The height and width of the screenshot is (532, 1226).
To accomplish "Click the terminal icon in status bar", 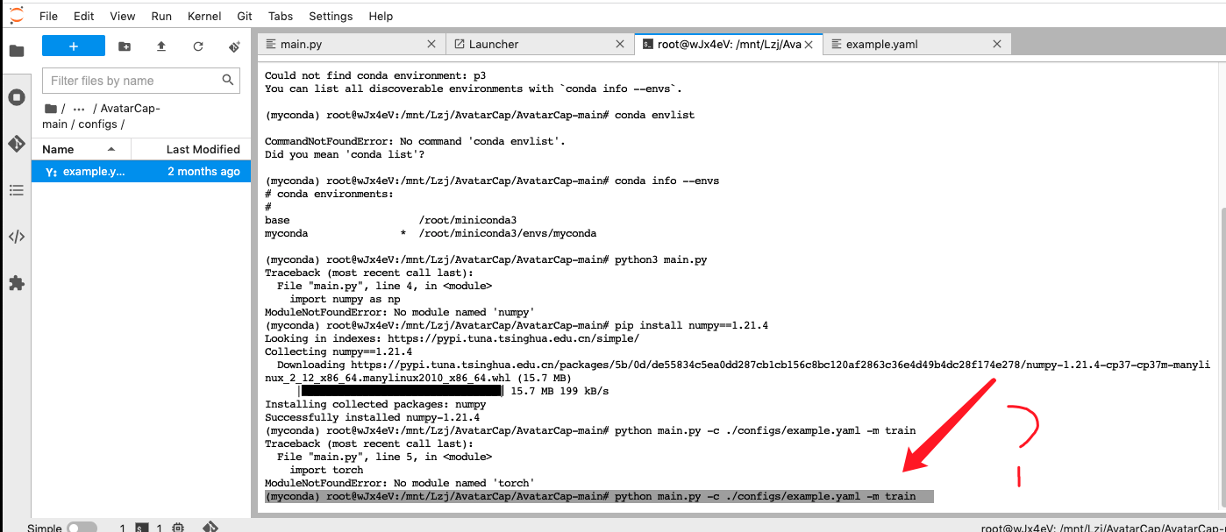I will point(142,528).
